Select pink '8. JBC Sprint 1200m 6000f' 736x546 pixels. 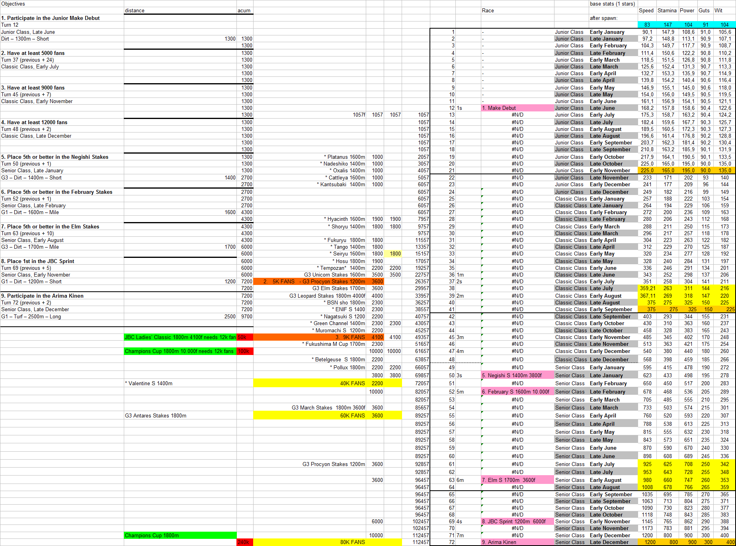[517, 521]
